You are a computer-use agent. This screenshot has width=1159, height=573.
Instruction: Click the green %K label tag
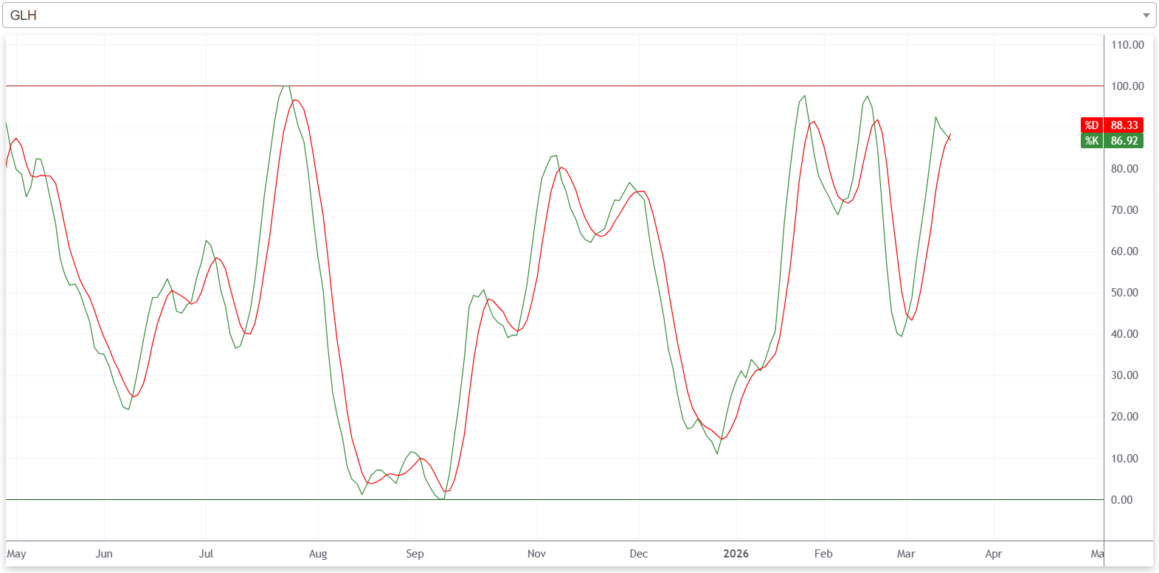pyautogui.click(x=1091, y=141)
